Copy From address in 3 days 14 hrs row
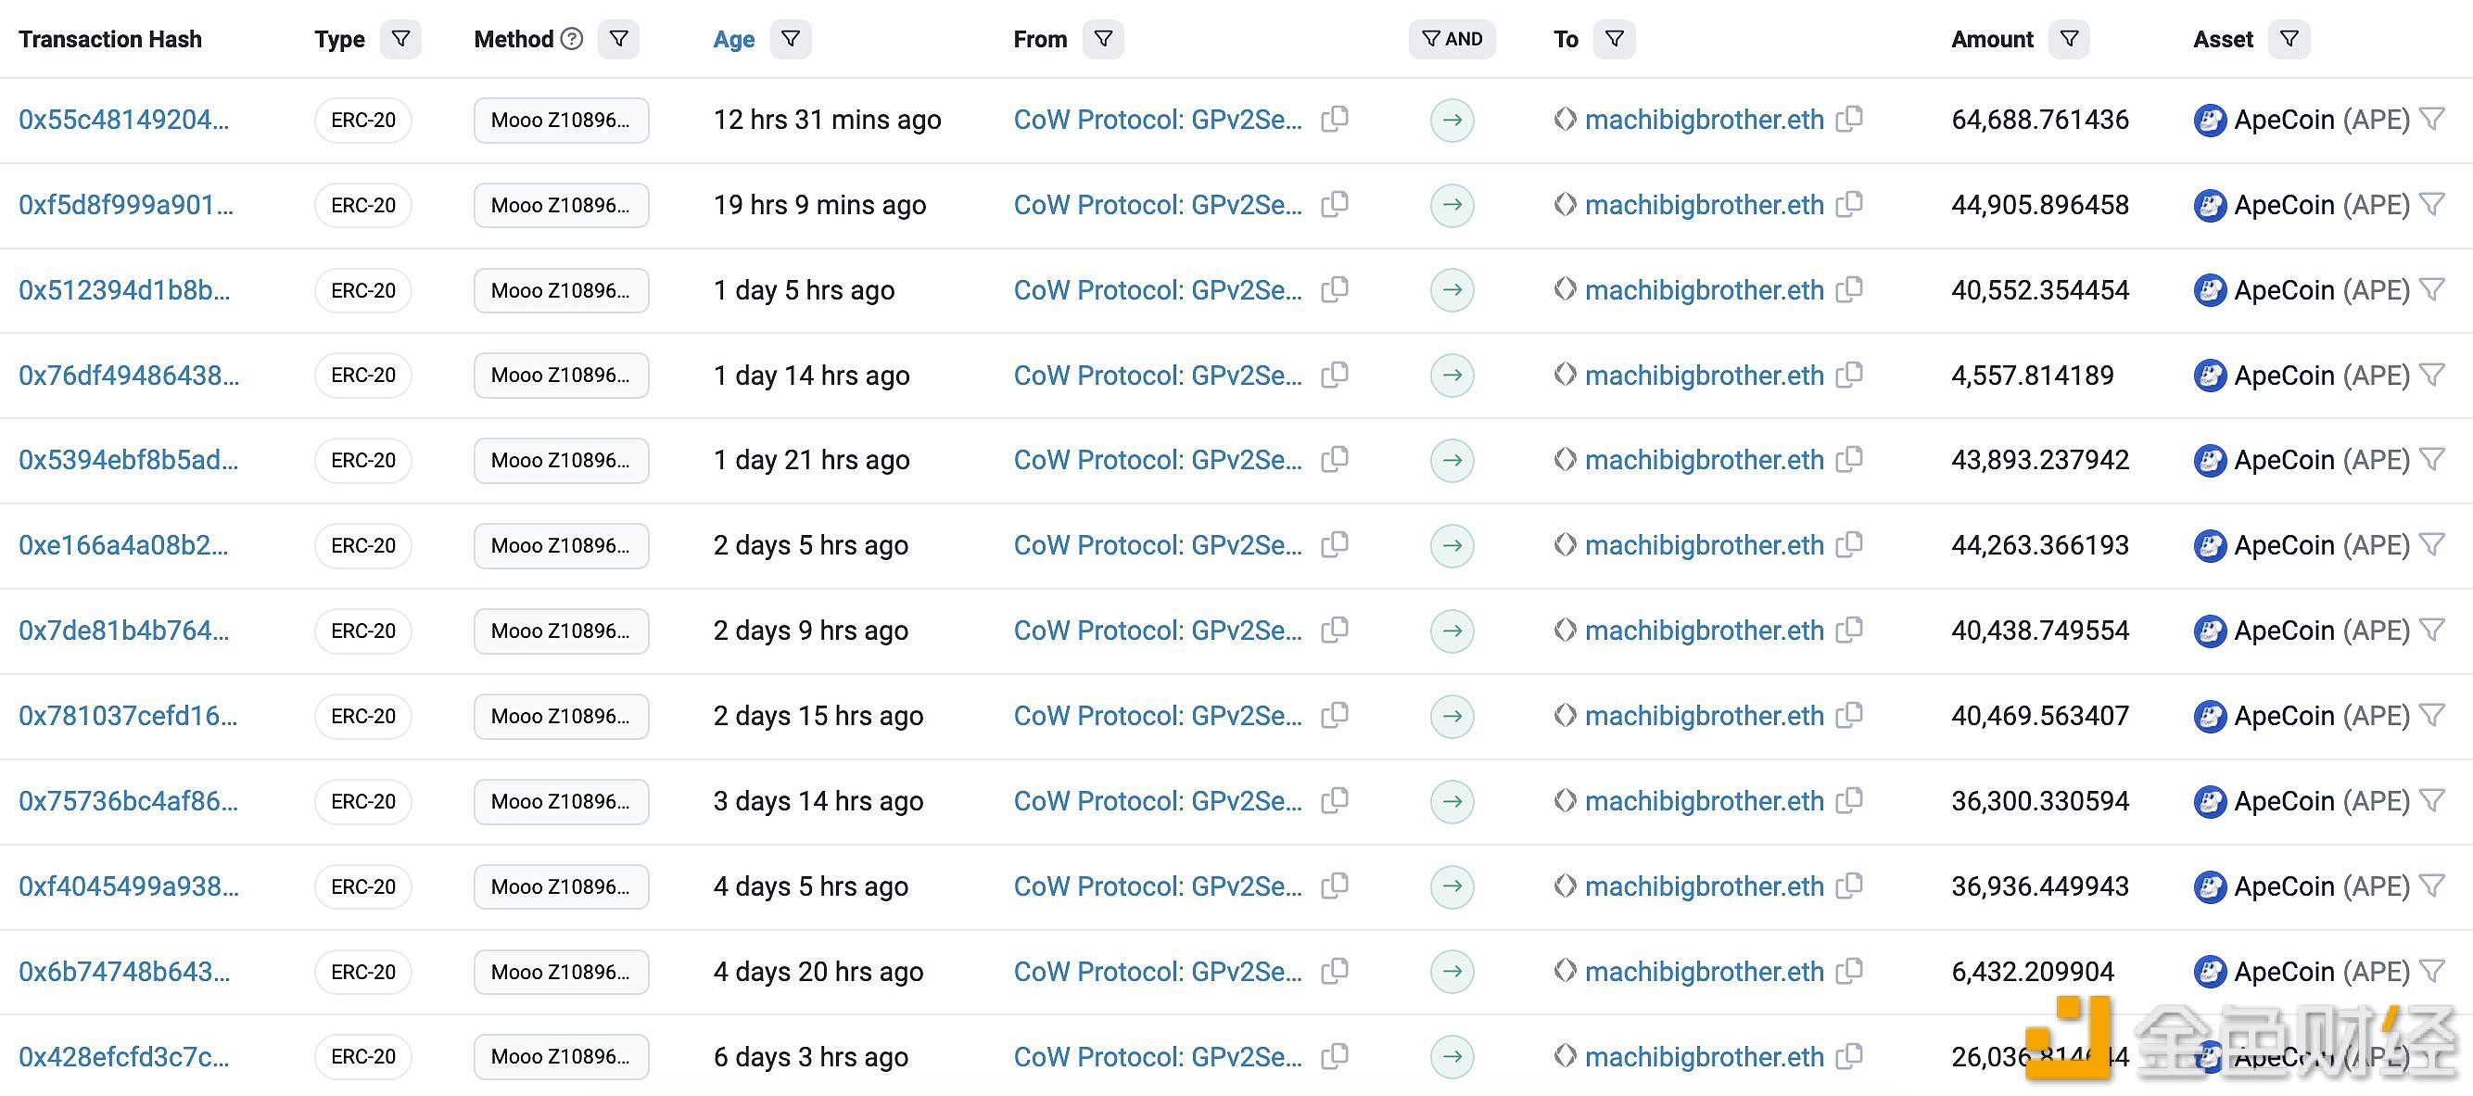 tap(1335, 800)
